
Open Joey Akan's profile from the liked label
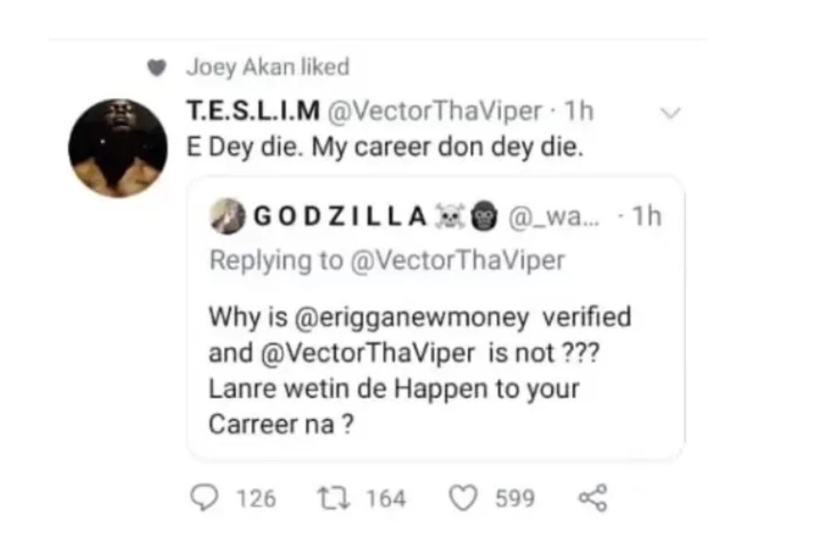tap(241, 68)
